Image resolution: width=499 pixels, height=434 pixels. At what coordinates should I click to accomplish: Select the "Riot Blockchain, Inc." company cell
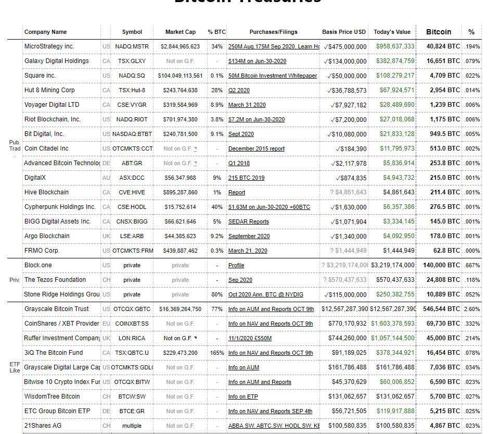tap(62, 119)
